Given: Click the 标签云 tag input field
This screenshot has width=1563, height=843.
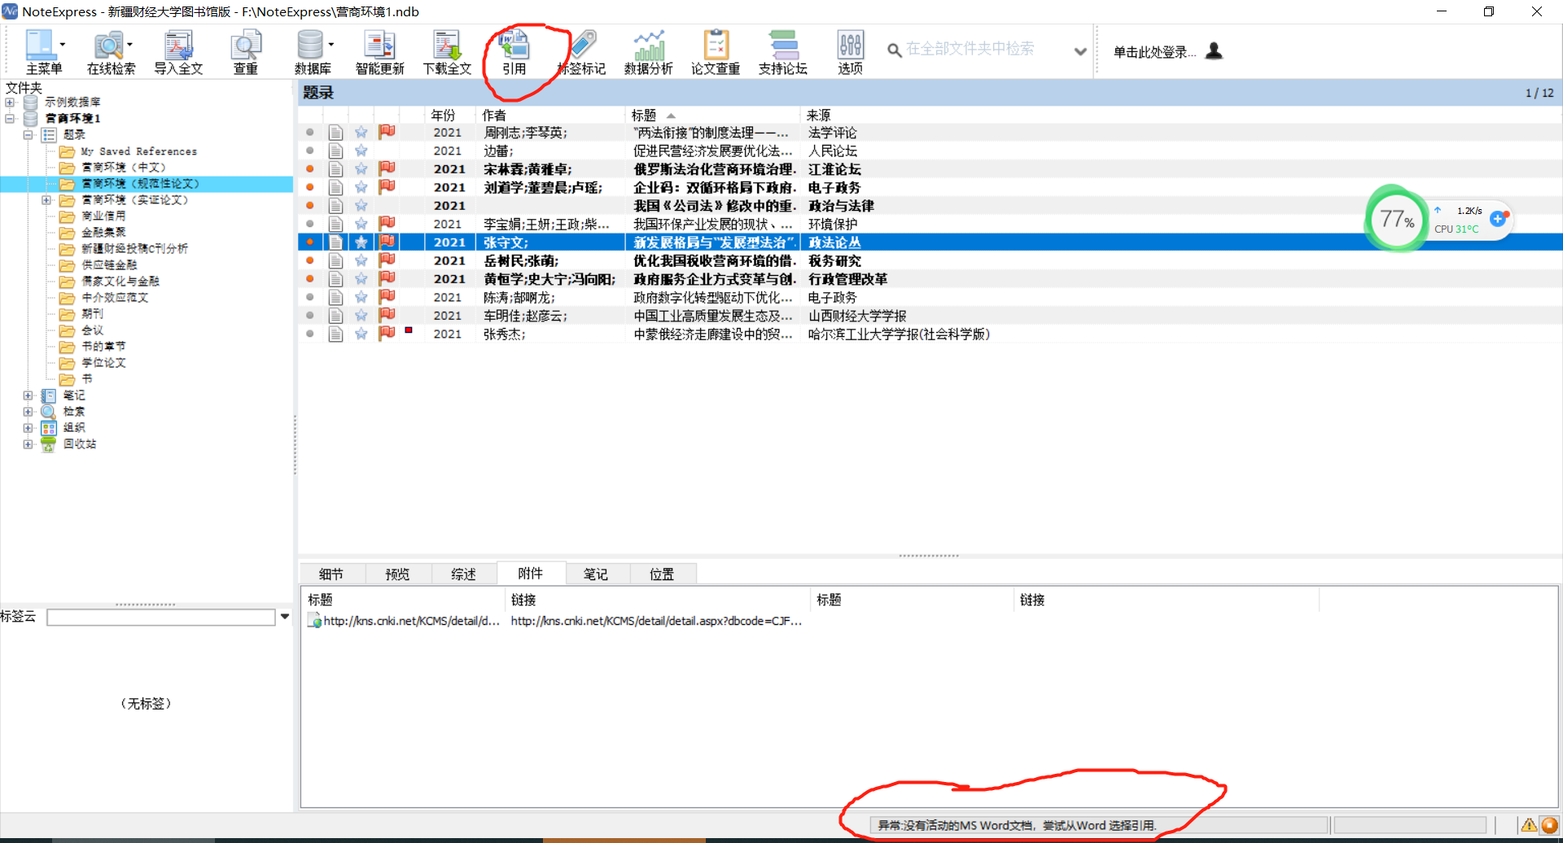Looking at the screenshot, I should (x=161, y=618).
